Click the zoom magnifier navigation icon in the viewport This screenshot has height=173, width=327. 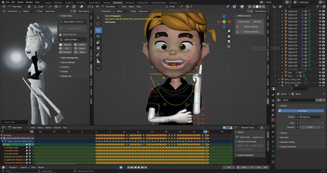(x=229, y=31)
